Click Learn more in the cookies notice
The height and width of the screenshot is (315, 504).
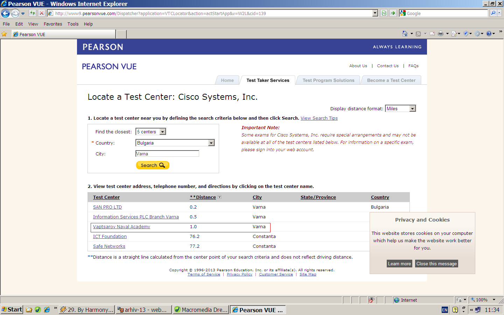click(x=399, y=264)
